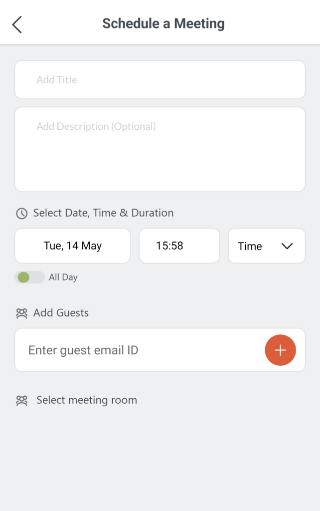Click the "Schedule a Meeting" header title
This screenshot has height=511, width=320.
pyautogui.click(x=163, y=23)
